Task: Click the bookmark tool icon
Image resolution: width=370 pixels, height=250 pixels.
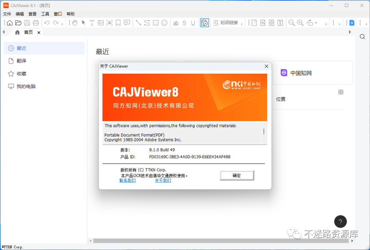Action: coord(118,23)
